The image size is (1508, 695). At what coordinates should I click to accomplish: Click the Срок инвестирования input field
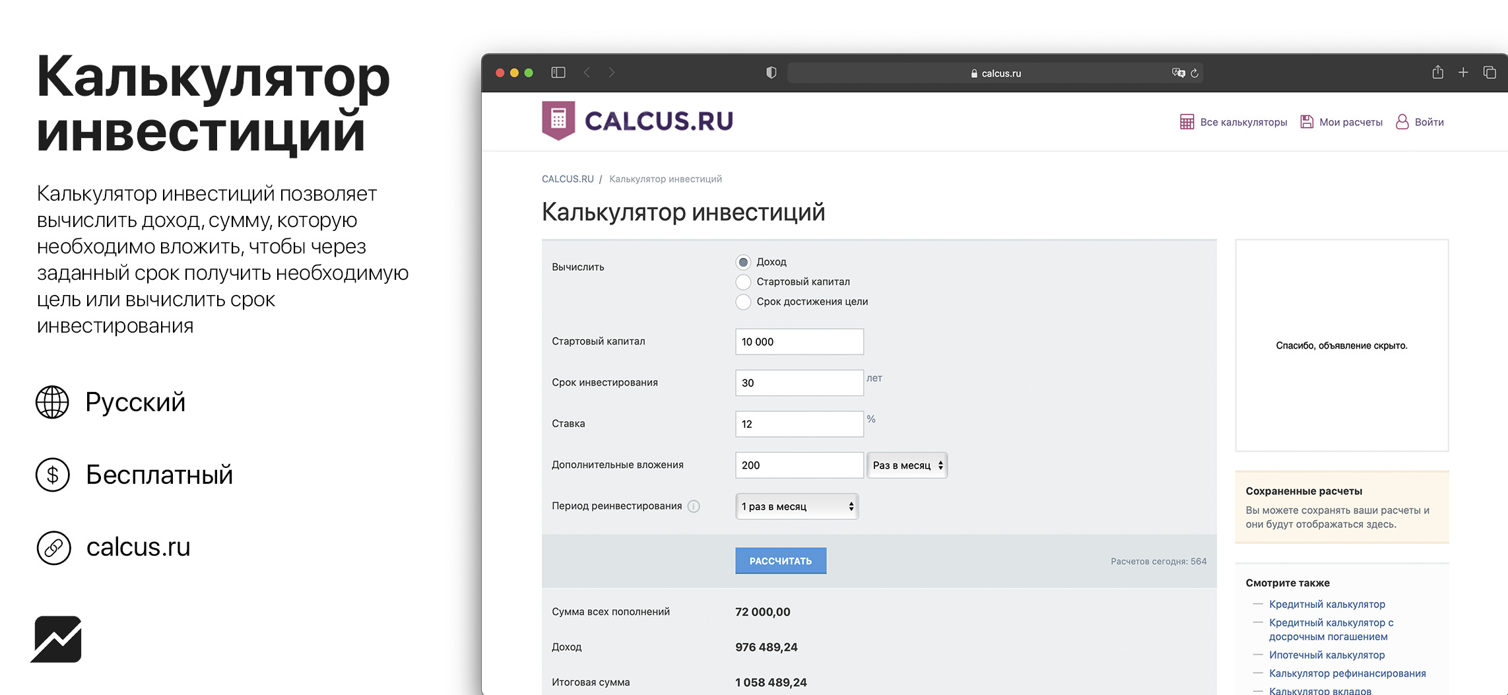click(x=799, y=383)
